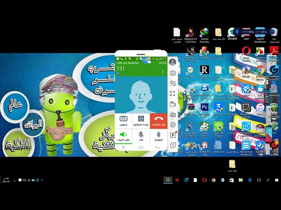Click the rocket boost icon in RAM widget
281x210 pixels.
tap(237, 31)
